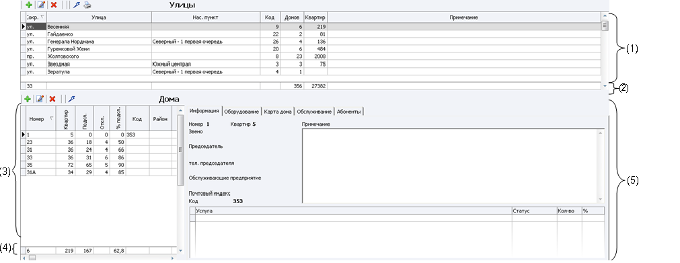Click the 2008 apartments cell
The width and height of the screenshot is (680, 263).
(315, 57)
